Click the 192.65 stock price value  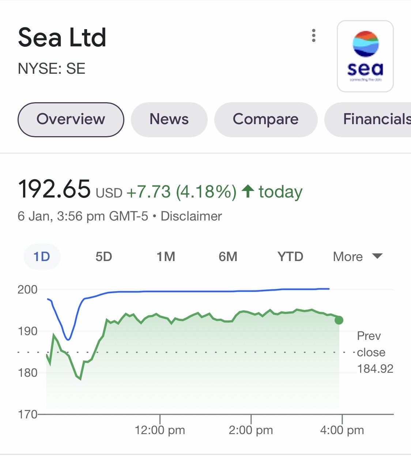(54, 189)
